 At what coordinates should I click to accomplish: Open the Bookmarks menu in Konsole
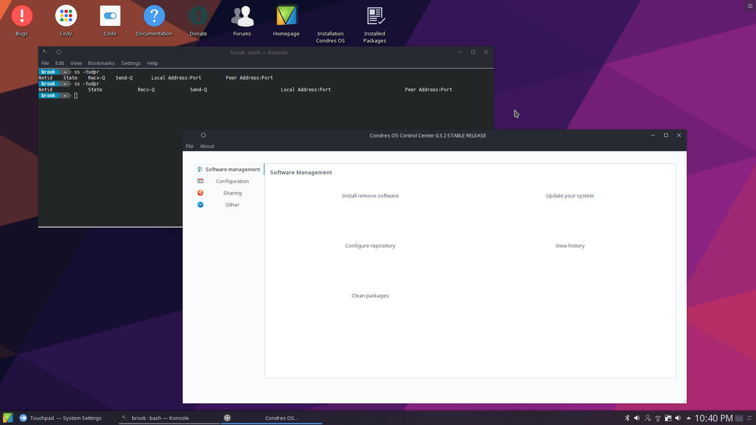click(x=101, y=63)
